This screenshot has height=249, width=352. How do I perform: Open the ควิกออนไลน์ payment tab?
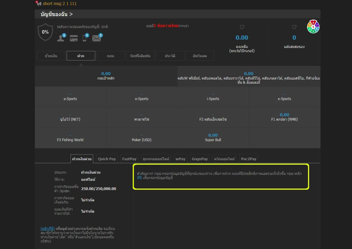click(224, 159)
